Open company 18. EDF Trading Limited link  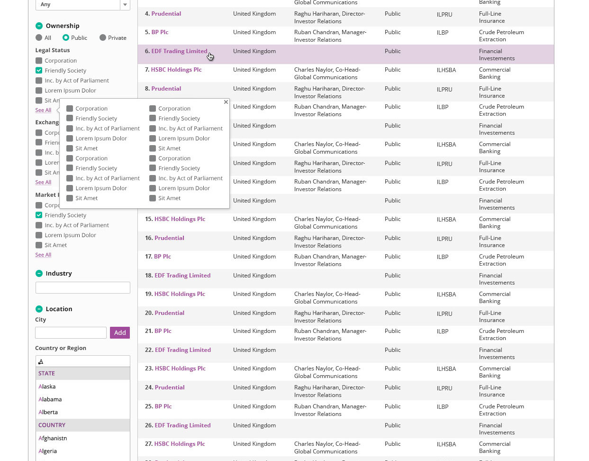[182, 276]
